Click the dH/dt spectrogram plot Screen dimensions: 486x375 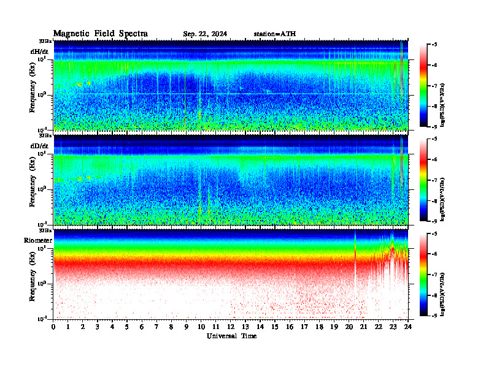click(231, 85)
